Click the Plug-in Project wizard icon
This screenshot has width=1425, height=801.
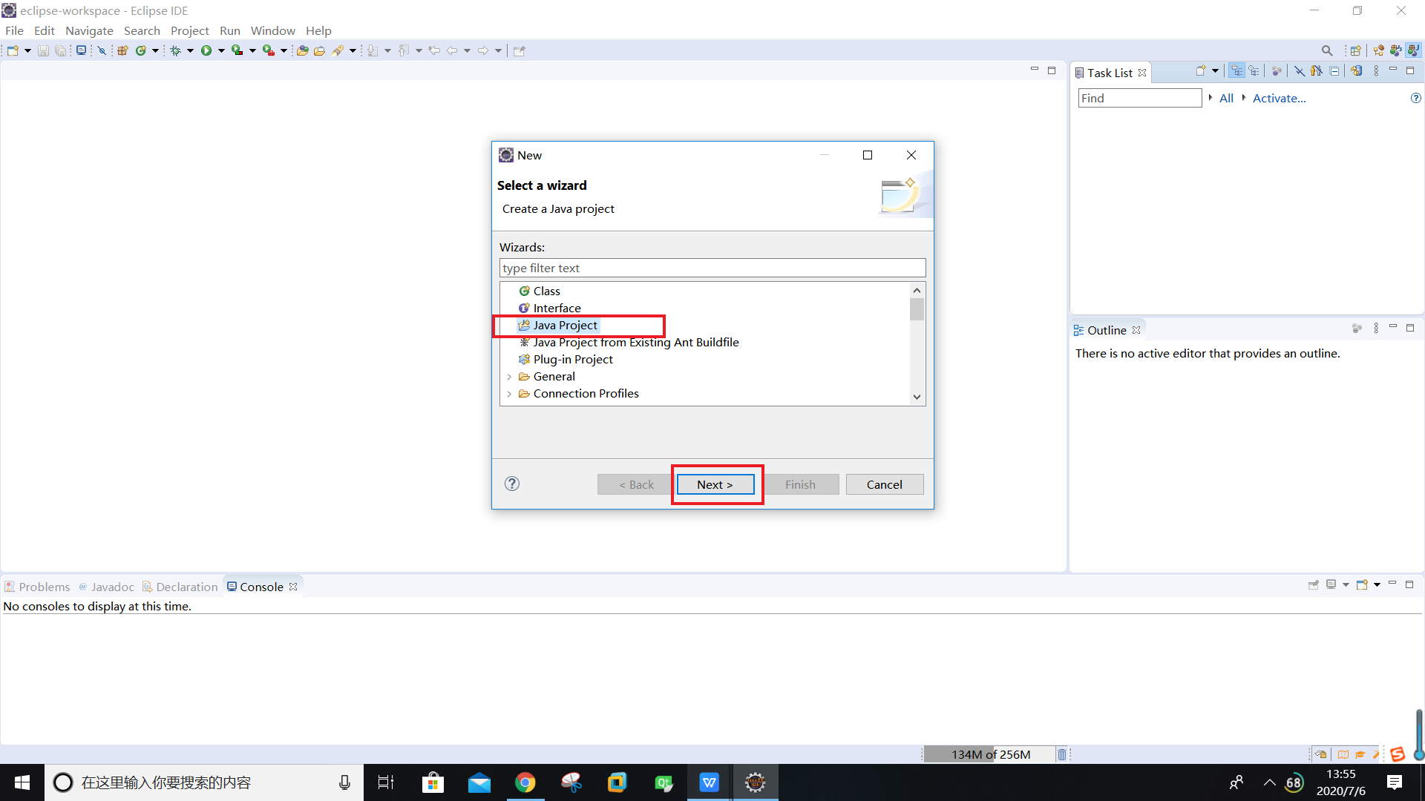point(523,359)
